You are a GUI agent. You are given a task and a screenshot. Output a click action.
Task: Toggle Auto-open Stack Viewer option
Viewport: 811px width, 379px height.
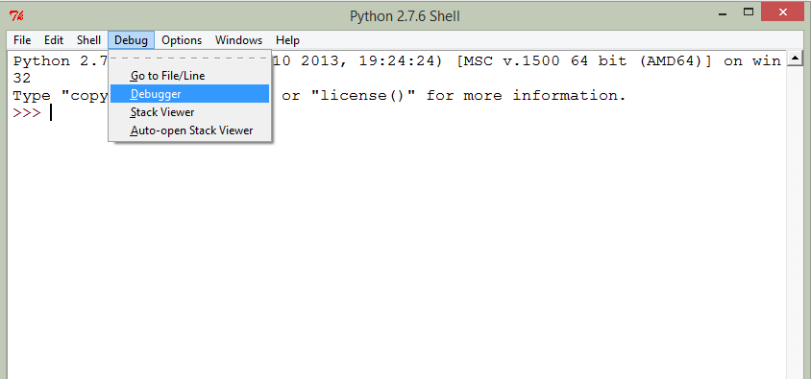[x=190, y=130]
